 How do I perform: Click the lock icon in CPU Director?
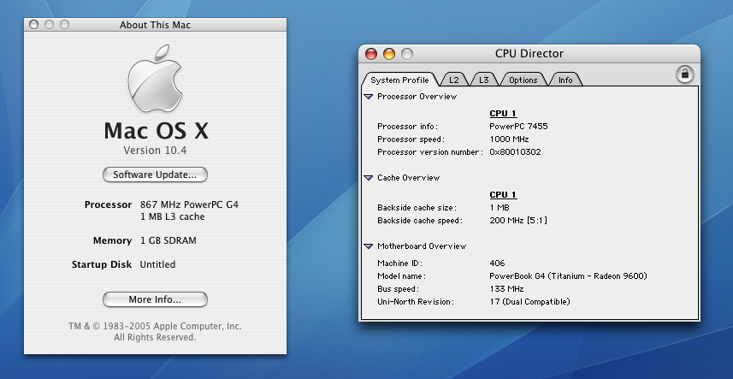click(x=684, y=74)
